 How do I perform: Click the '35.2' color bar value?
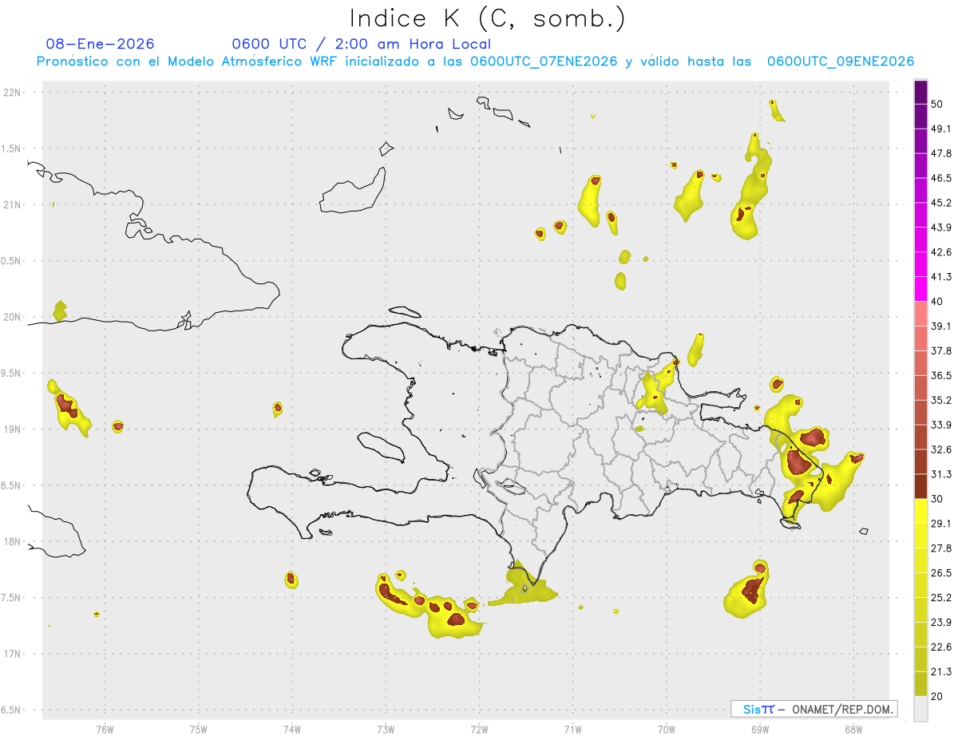[x=940, y=400]
